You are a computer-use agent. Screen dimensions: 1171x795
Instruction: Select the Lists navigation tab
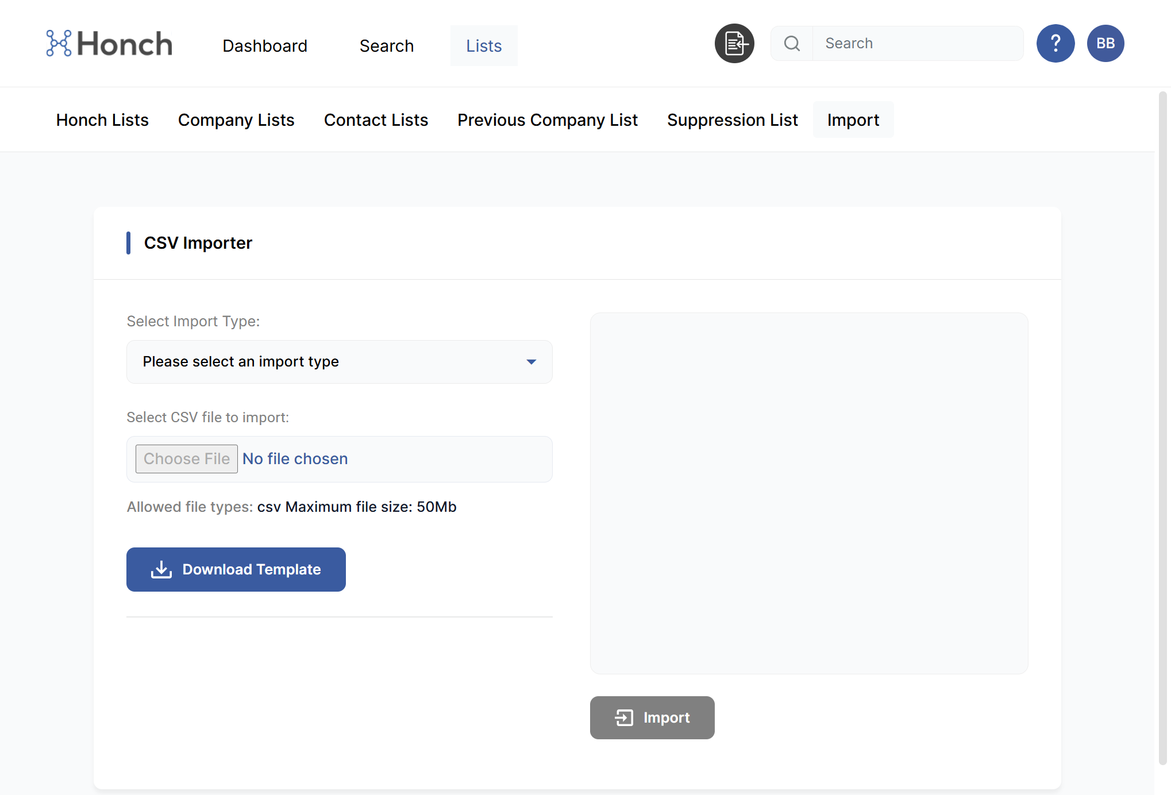click(x=484, y=46)
